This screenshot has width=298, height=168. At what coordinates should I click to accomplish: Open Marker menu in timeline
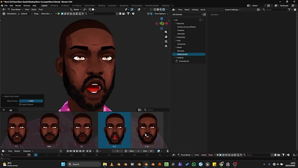click(17, 151)
